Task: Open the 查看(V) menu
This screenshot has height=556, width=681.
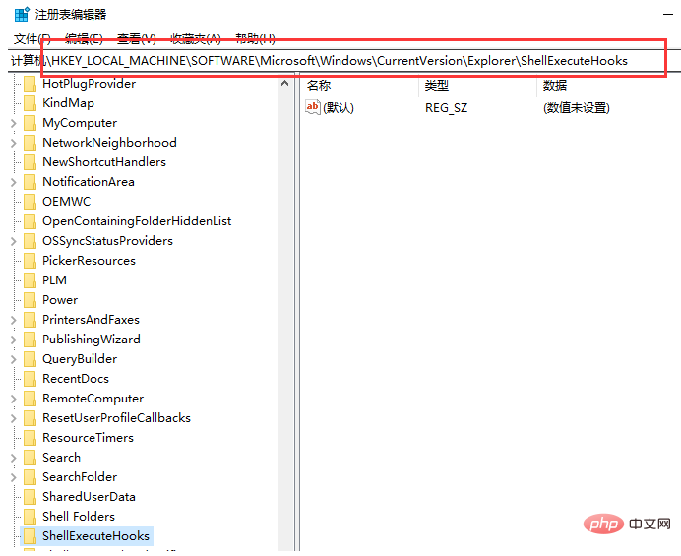Action: [137, 39]
